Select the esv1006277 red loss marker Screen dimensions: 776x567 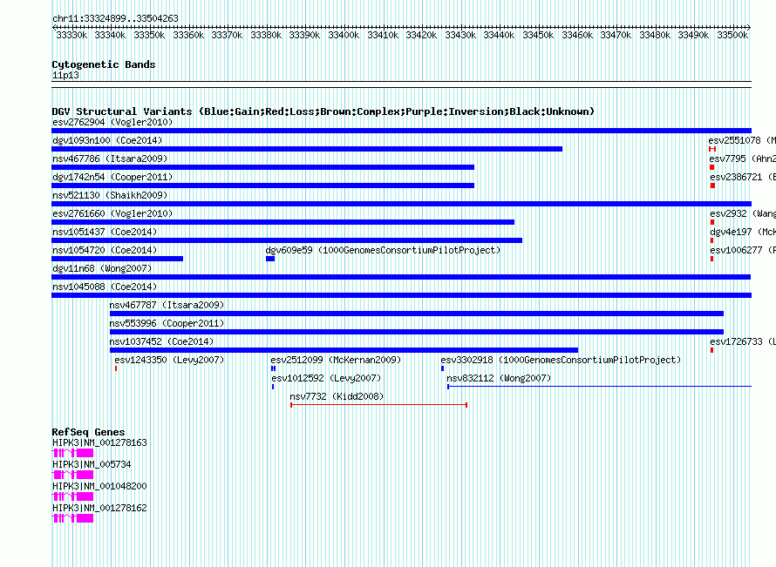coord(711,259)
